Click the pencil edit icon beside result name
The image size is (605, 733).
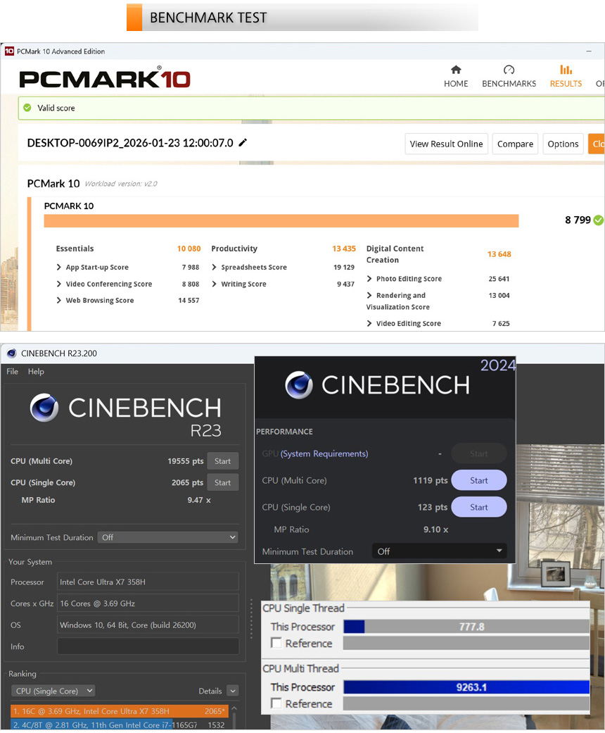pyautogui.click(x=243, y=143)
